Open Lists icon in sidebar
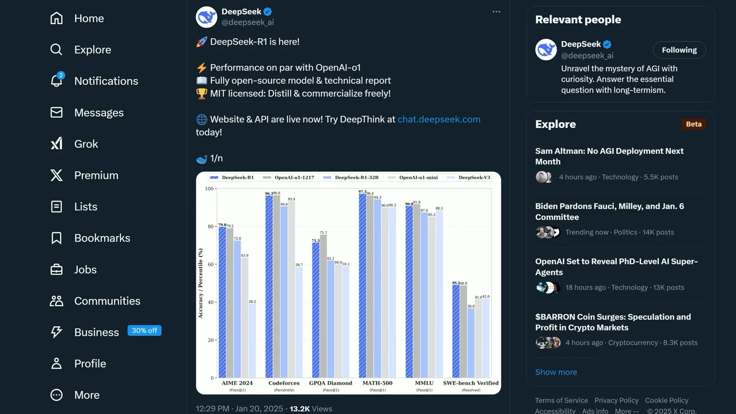736x414 pixels. coord(56,207)
